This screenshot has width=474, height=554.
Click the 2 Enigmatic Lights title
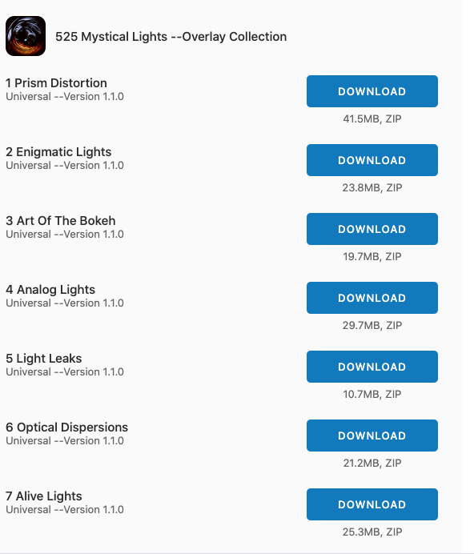coord(58,152)
